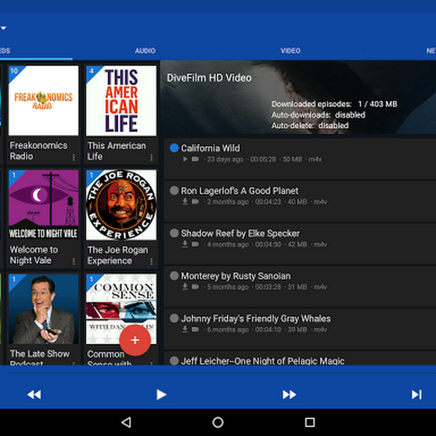The height and width of the screenshot is (436, 436).
Task: Download Monterey by Rusty Sanoian
Action: 185,286
